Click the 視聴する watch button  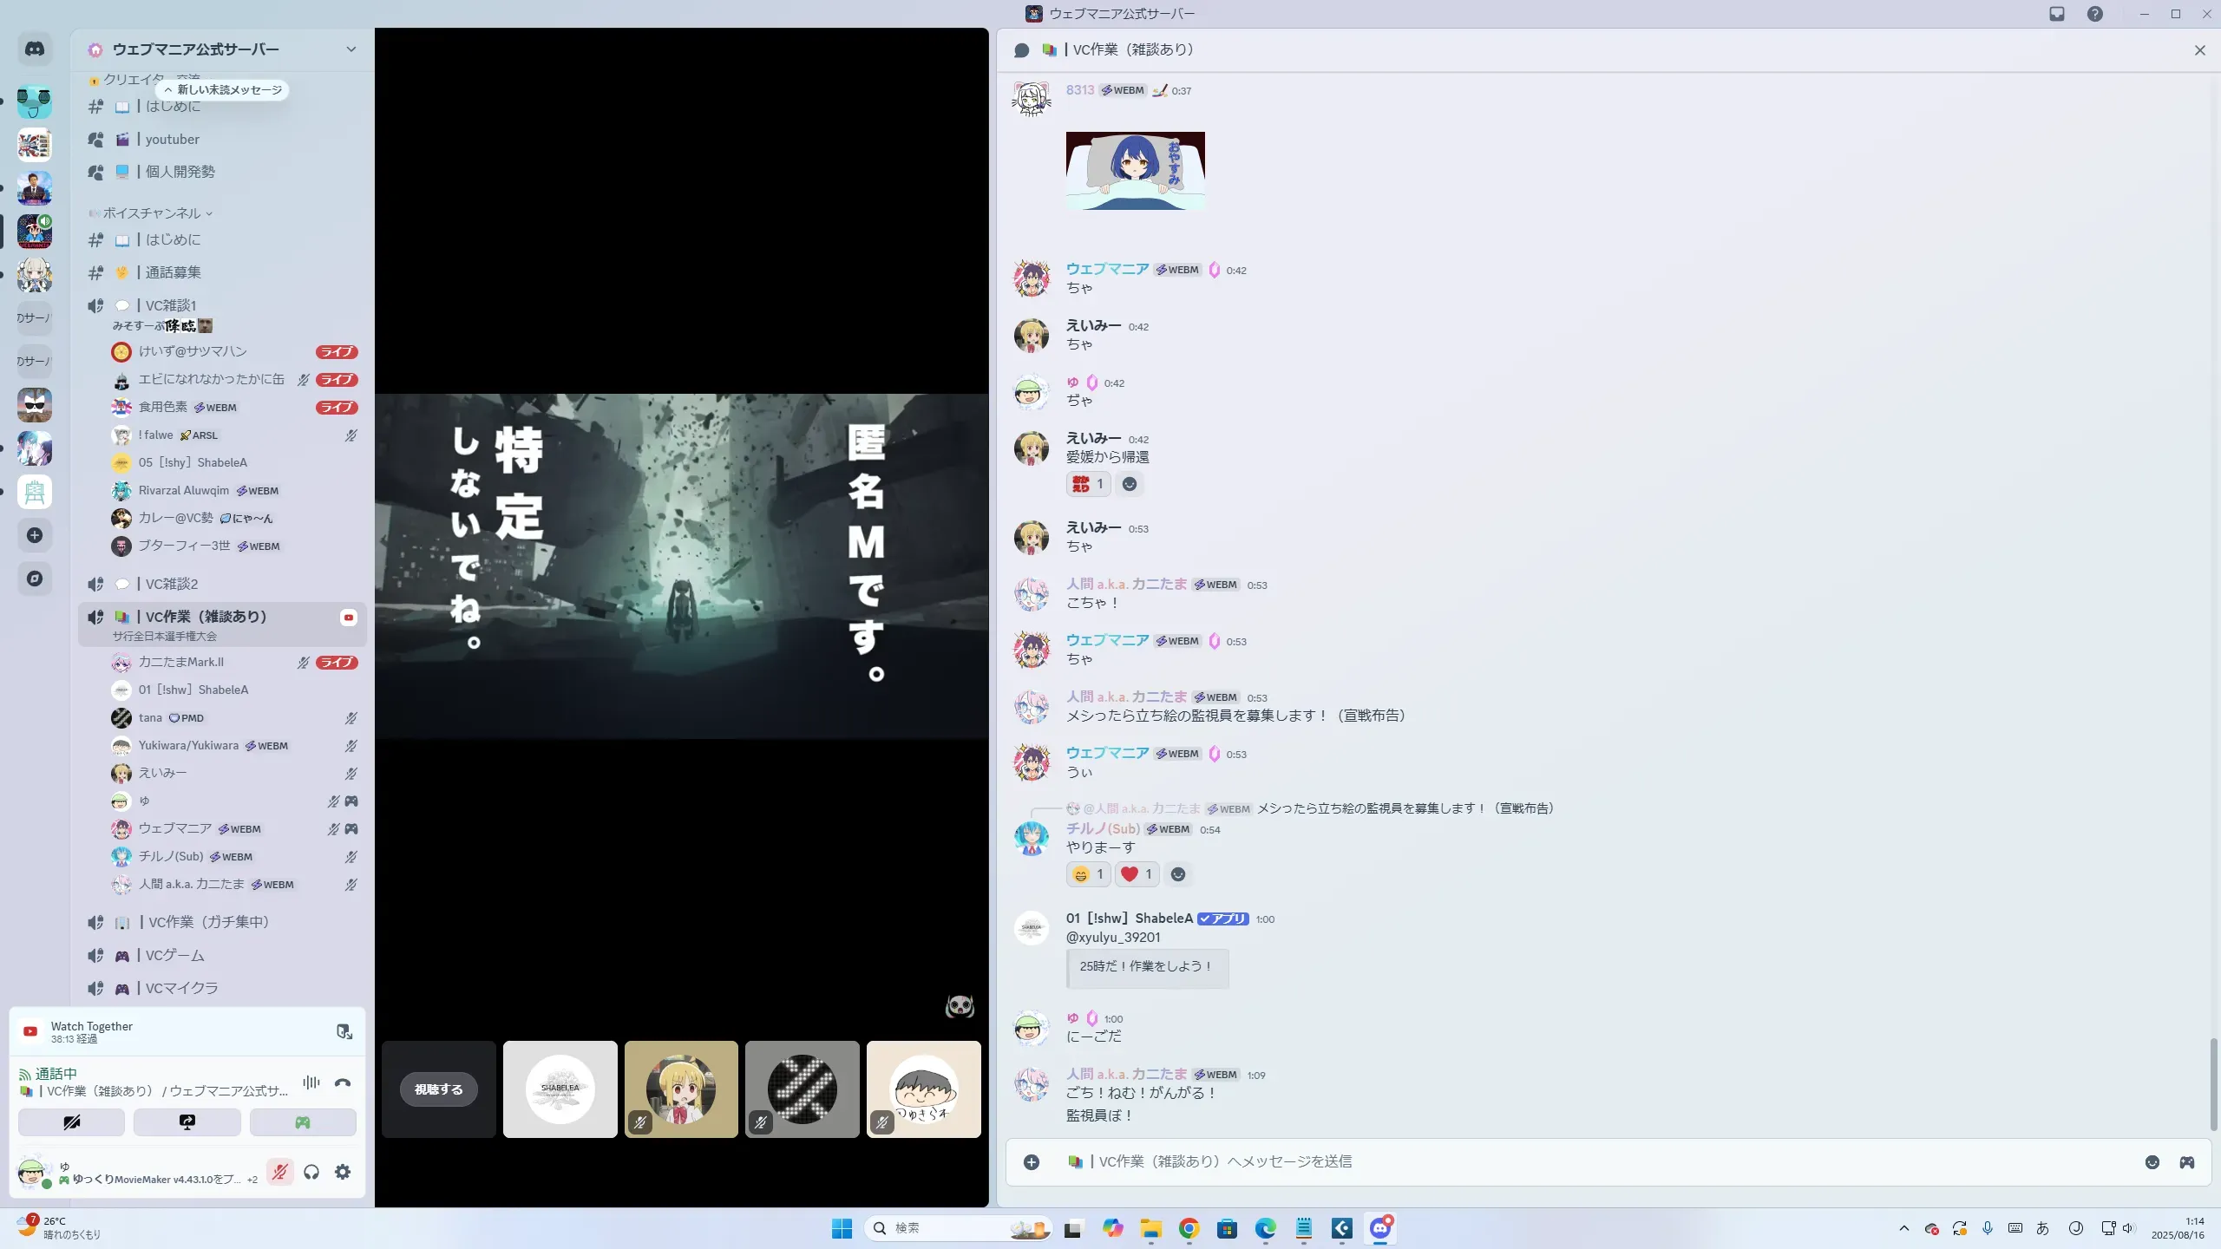439,1089
